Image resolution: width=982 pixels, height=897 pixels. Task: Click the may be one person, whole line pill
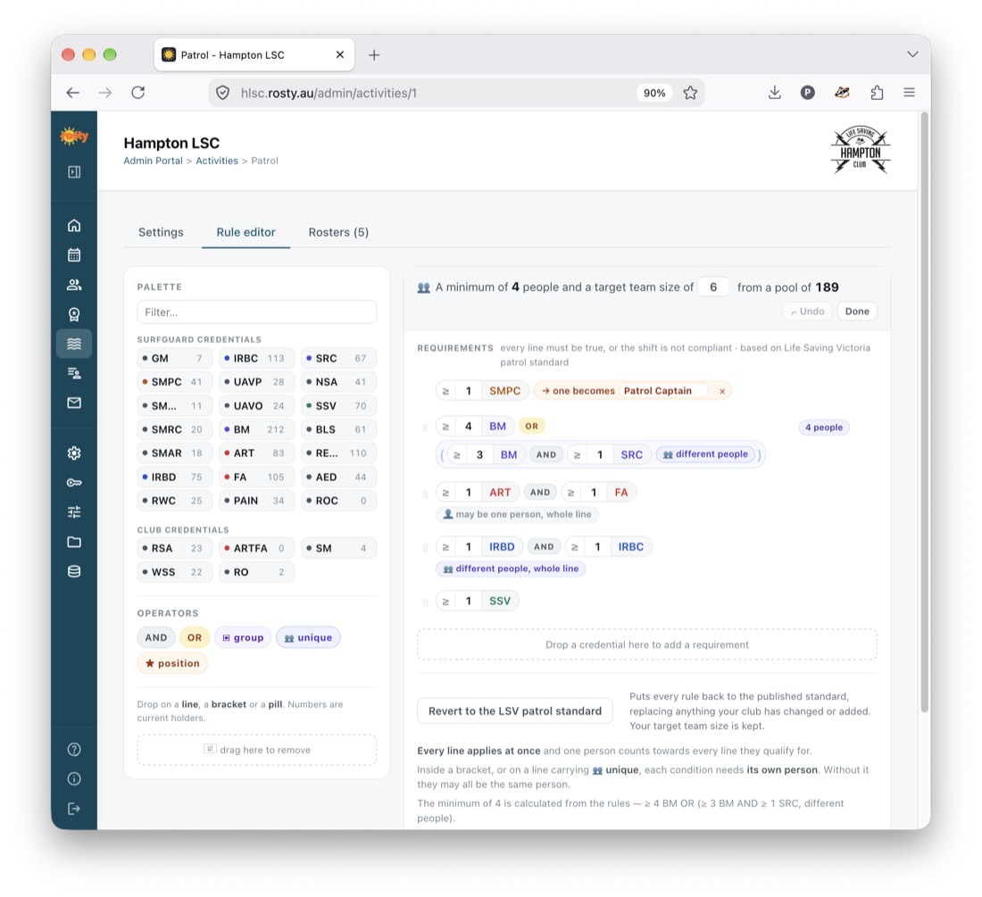pyautogui.click(x=517, y=514)
